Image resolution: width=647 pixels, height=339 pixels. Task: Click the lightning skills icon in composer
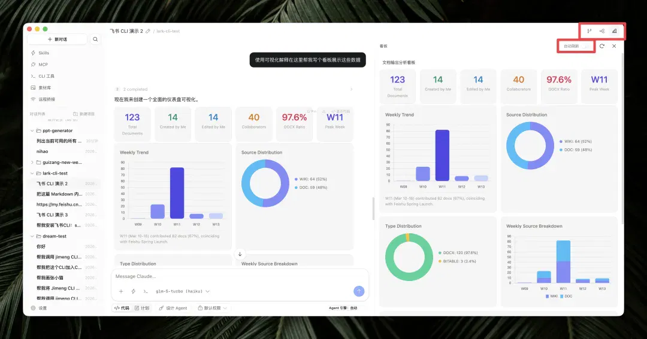click(x=133, y=291)
